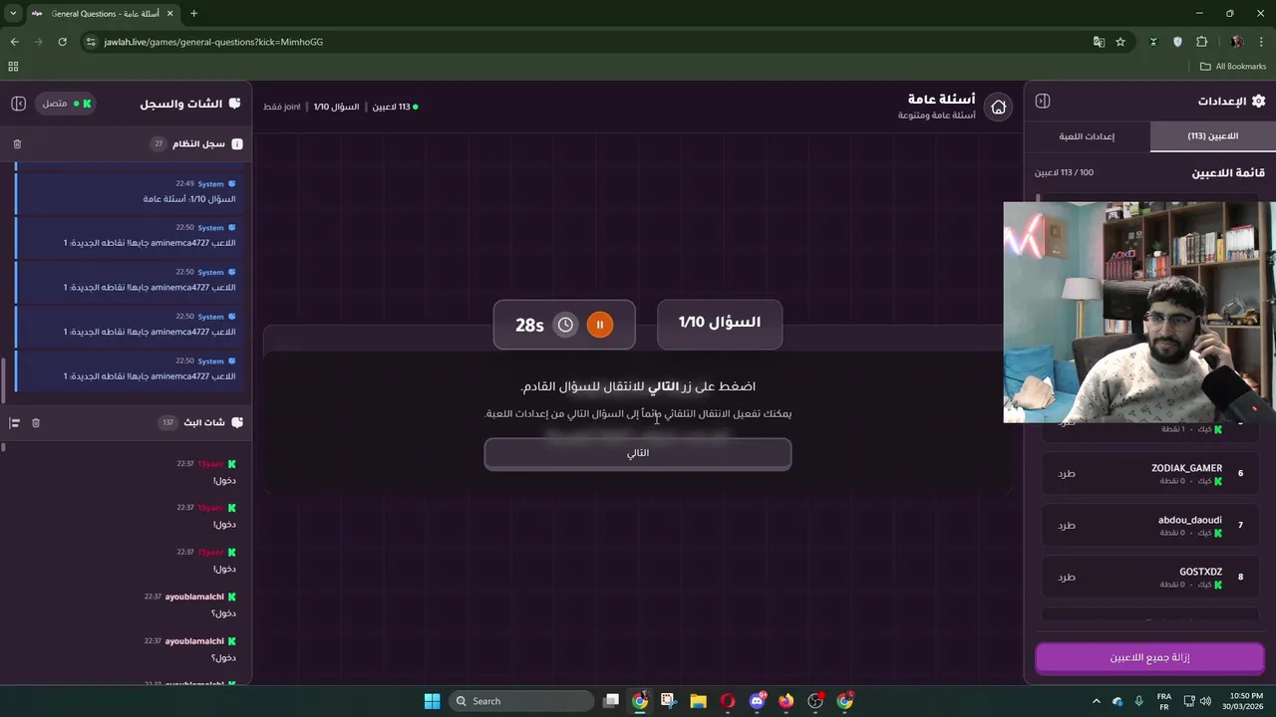This screenshot has height=717, width=1276.
Task: Open the Chrome three-dot menu
Action: (x=1262, y=42)
